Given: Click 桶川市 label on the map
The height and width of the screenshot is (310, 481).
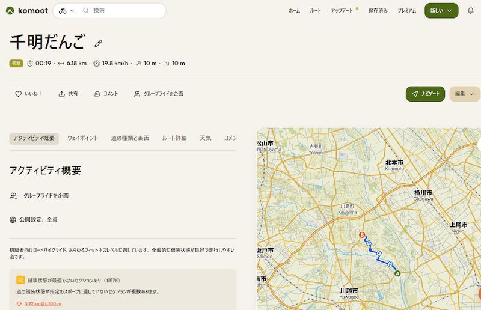Looking at the screenshot, I should (423, 193).
